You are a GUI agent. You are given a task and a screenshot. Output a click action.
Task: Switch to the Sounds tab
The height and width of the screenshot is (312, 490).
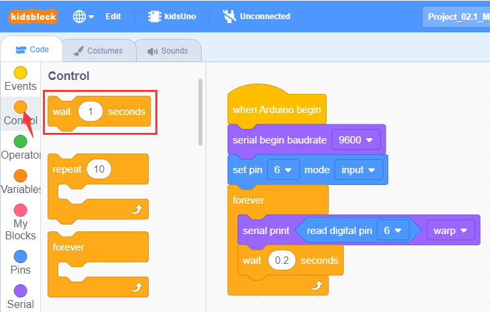tap(168, 51)
